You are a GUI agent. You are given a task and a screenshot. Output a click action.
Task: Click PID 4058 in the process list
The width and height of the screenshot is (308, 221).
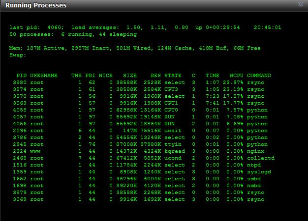pos(20,110)
